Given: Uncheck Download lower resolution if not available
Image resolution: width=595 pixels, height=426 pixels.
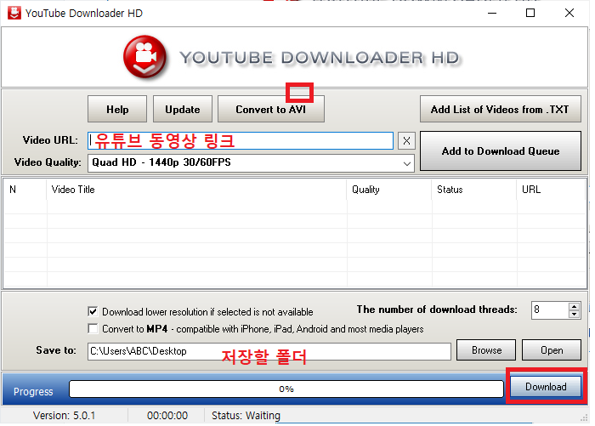Looking at the screenshot, I should pos(93,312).
